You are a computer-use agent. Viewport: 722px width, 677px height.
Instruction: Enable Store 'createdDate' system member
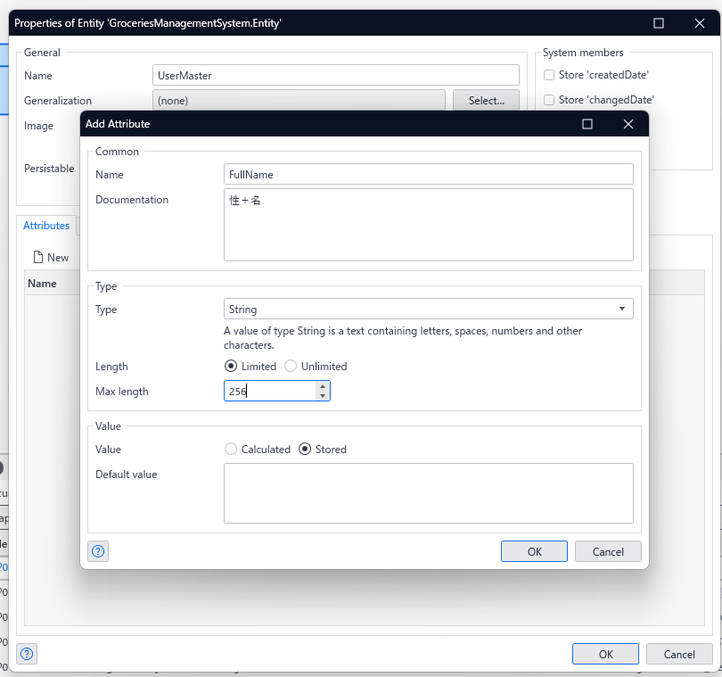[550, 75]
